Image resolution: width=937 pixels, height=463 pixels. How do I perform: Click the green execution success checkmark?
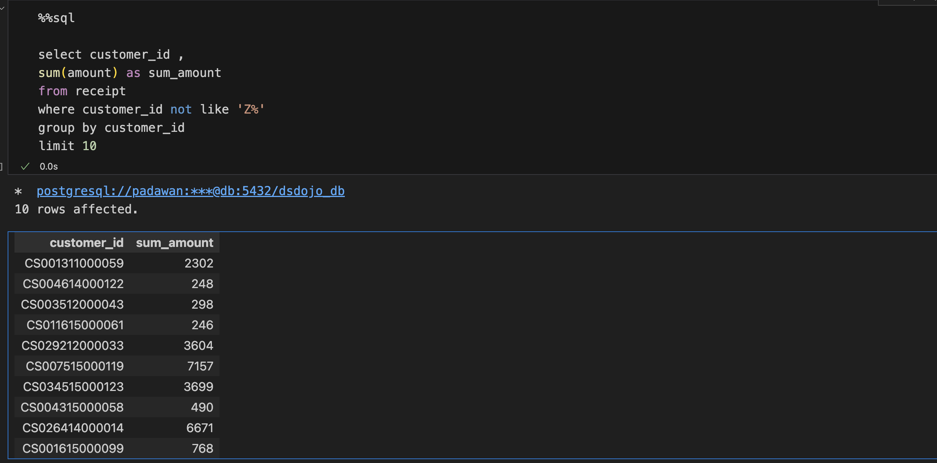[25, 167]
